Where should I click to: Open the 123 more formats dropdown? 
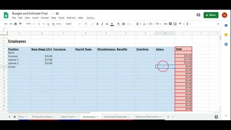pyautogui.click(x=58, y=24)
